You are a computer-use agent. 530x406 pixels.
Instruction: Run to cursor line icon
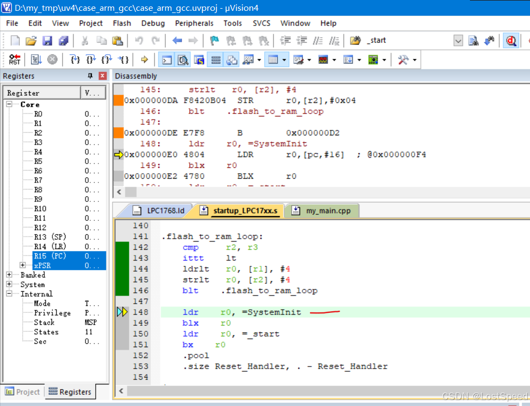point(123,60)
